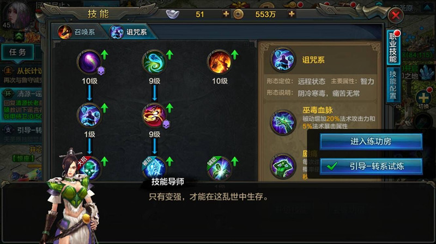Choose 进入练功房 option
The width and height of the screenshot is (436, 244).
[x=371, y=141]
